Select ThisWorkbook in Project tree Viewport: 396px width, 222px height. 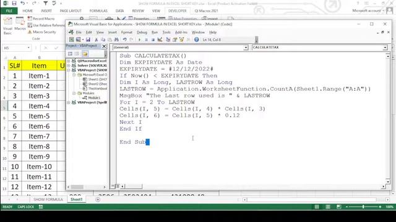tap(95, 89)
